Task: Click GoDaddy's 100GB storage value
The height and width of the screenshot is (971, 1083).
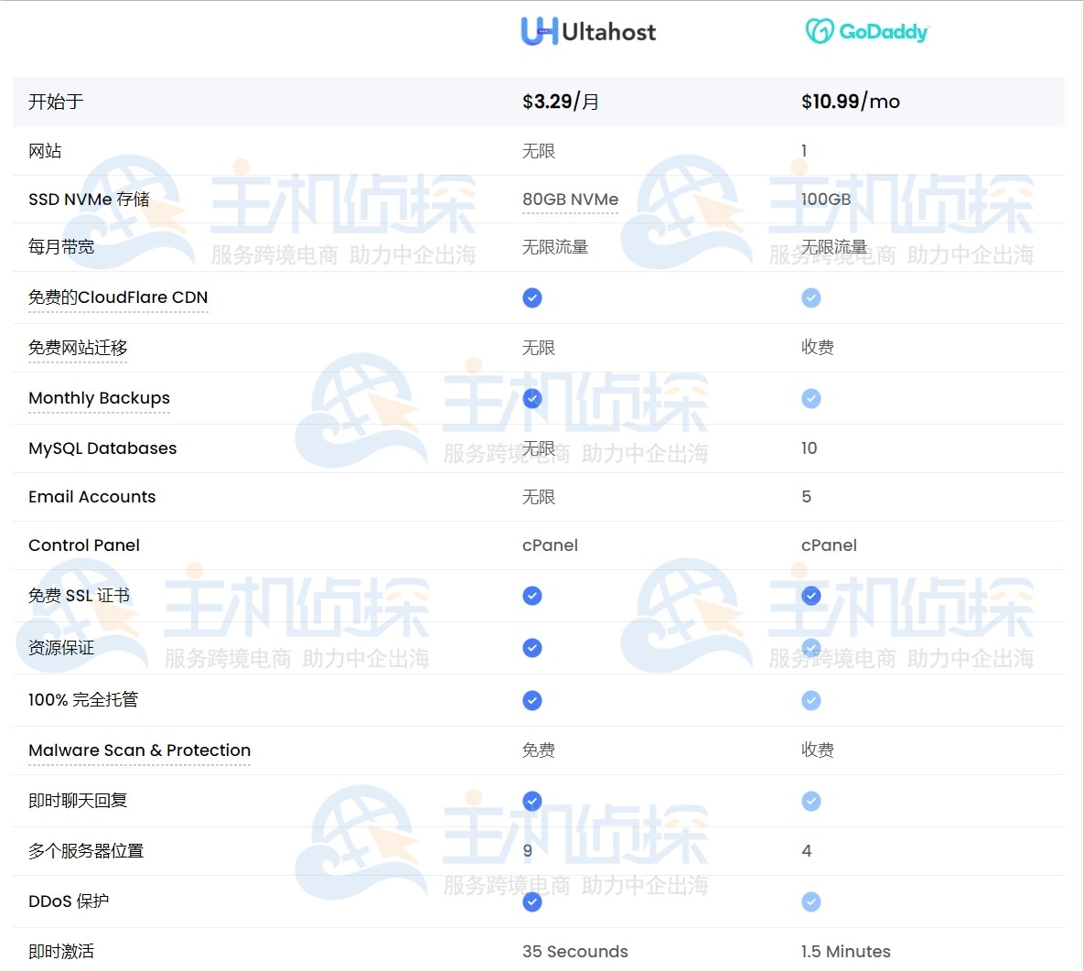Action: 826,200
